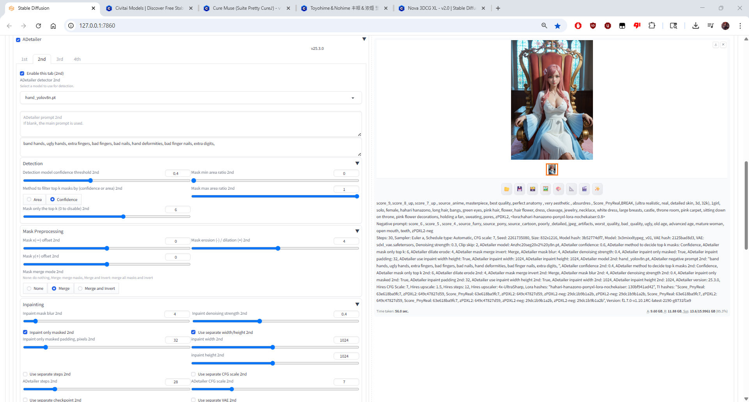Adjust Mask erosion/dilation 2nd slider
Image resolution: width=749 pixels, height=402 pixels.
[275, 249]
